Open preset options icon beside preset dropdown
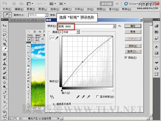161x121 pixels. coord(120,26)
